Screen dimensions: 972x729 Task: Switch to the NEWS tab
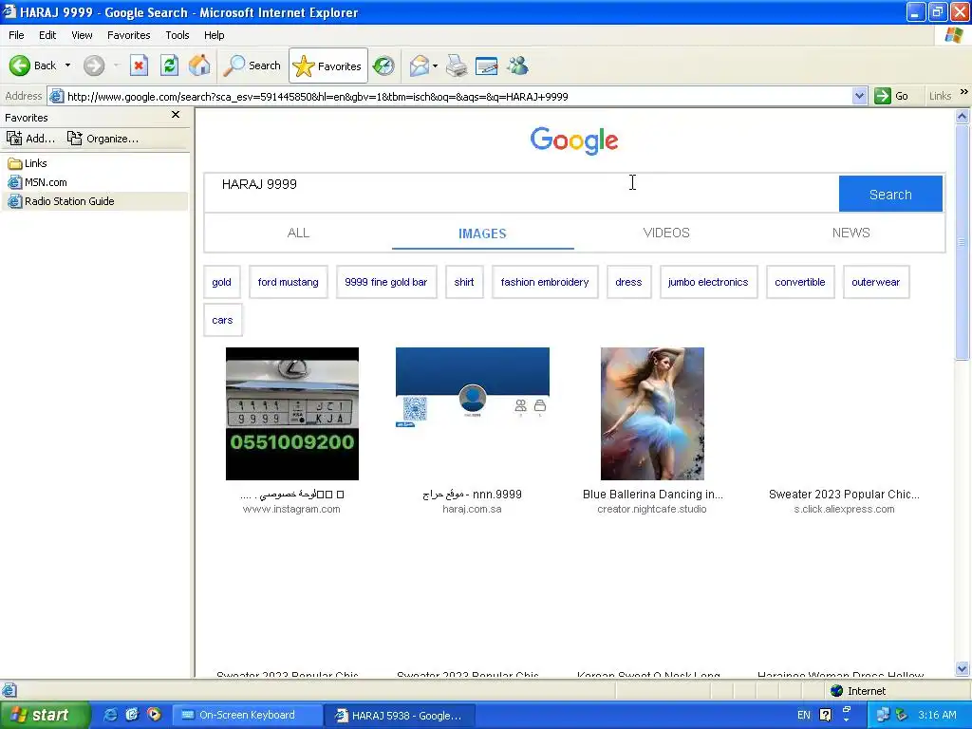click(851, 234)
